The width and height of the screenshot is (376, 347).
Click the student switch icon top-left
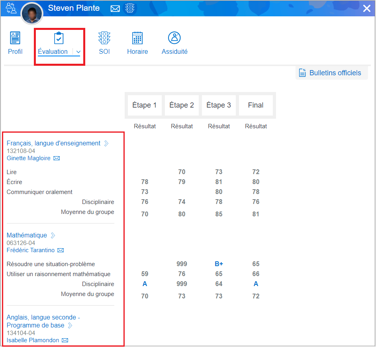[x=11, y=8]
